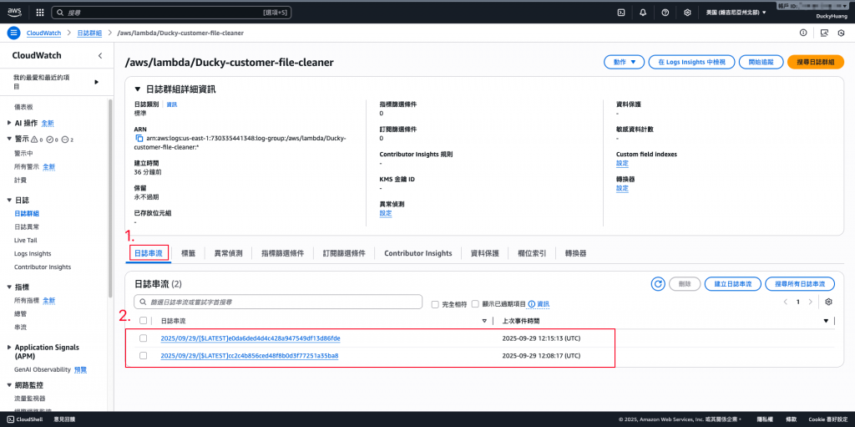855x427 pixels.
Task: Select all log streams checkbox in header
Action: pyautogui.click(x=144, y=321)
